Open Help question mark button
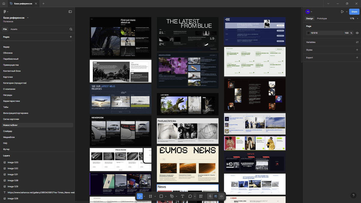The image size is (361, 203). (x=353, y=195)
